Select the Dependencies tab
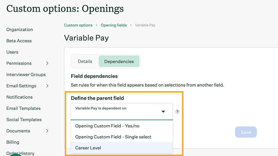Viewport: 278px width, 156px height. click(119, 62)
